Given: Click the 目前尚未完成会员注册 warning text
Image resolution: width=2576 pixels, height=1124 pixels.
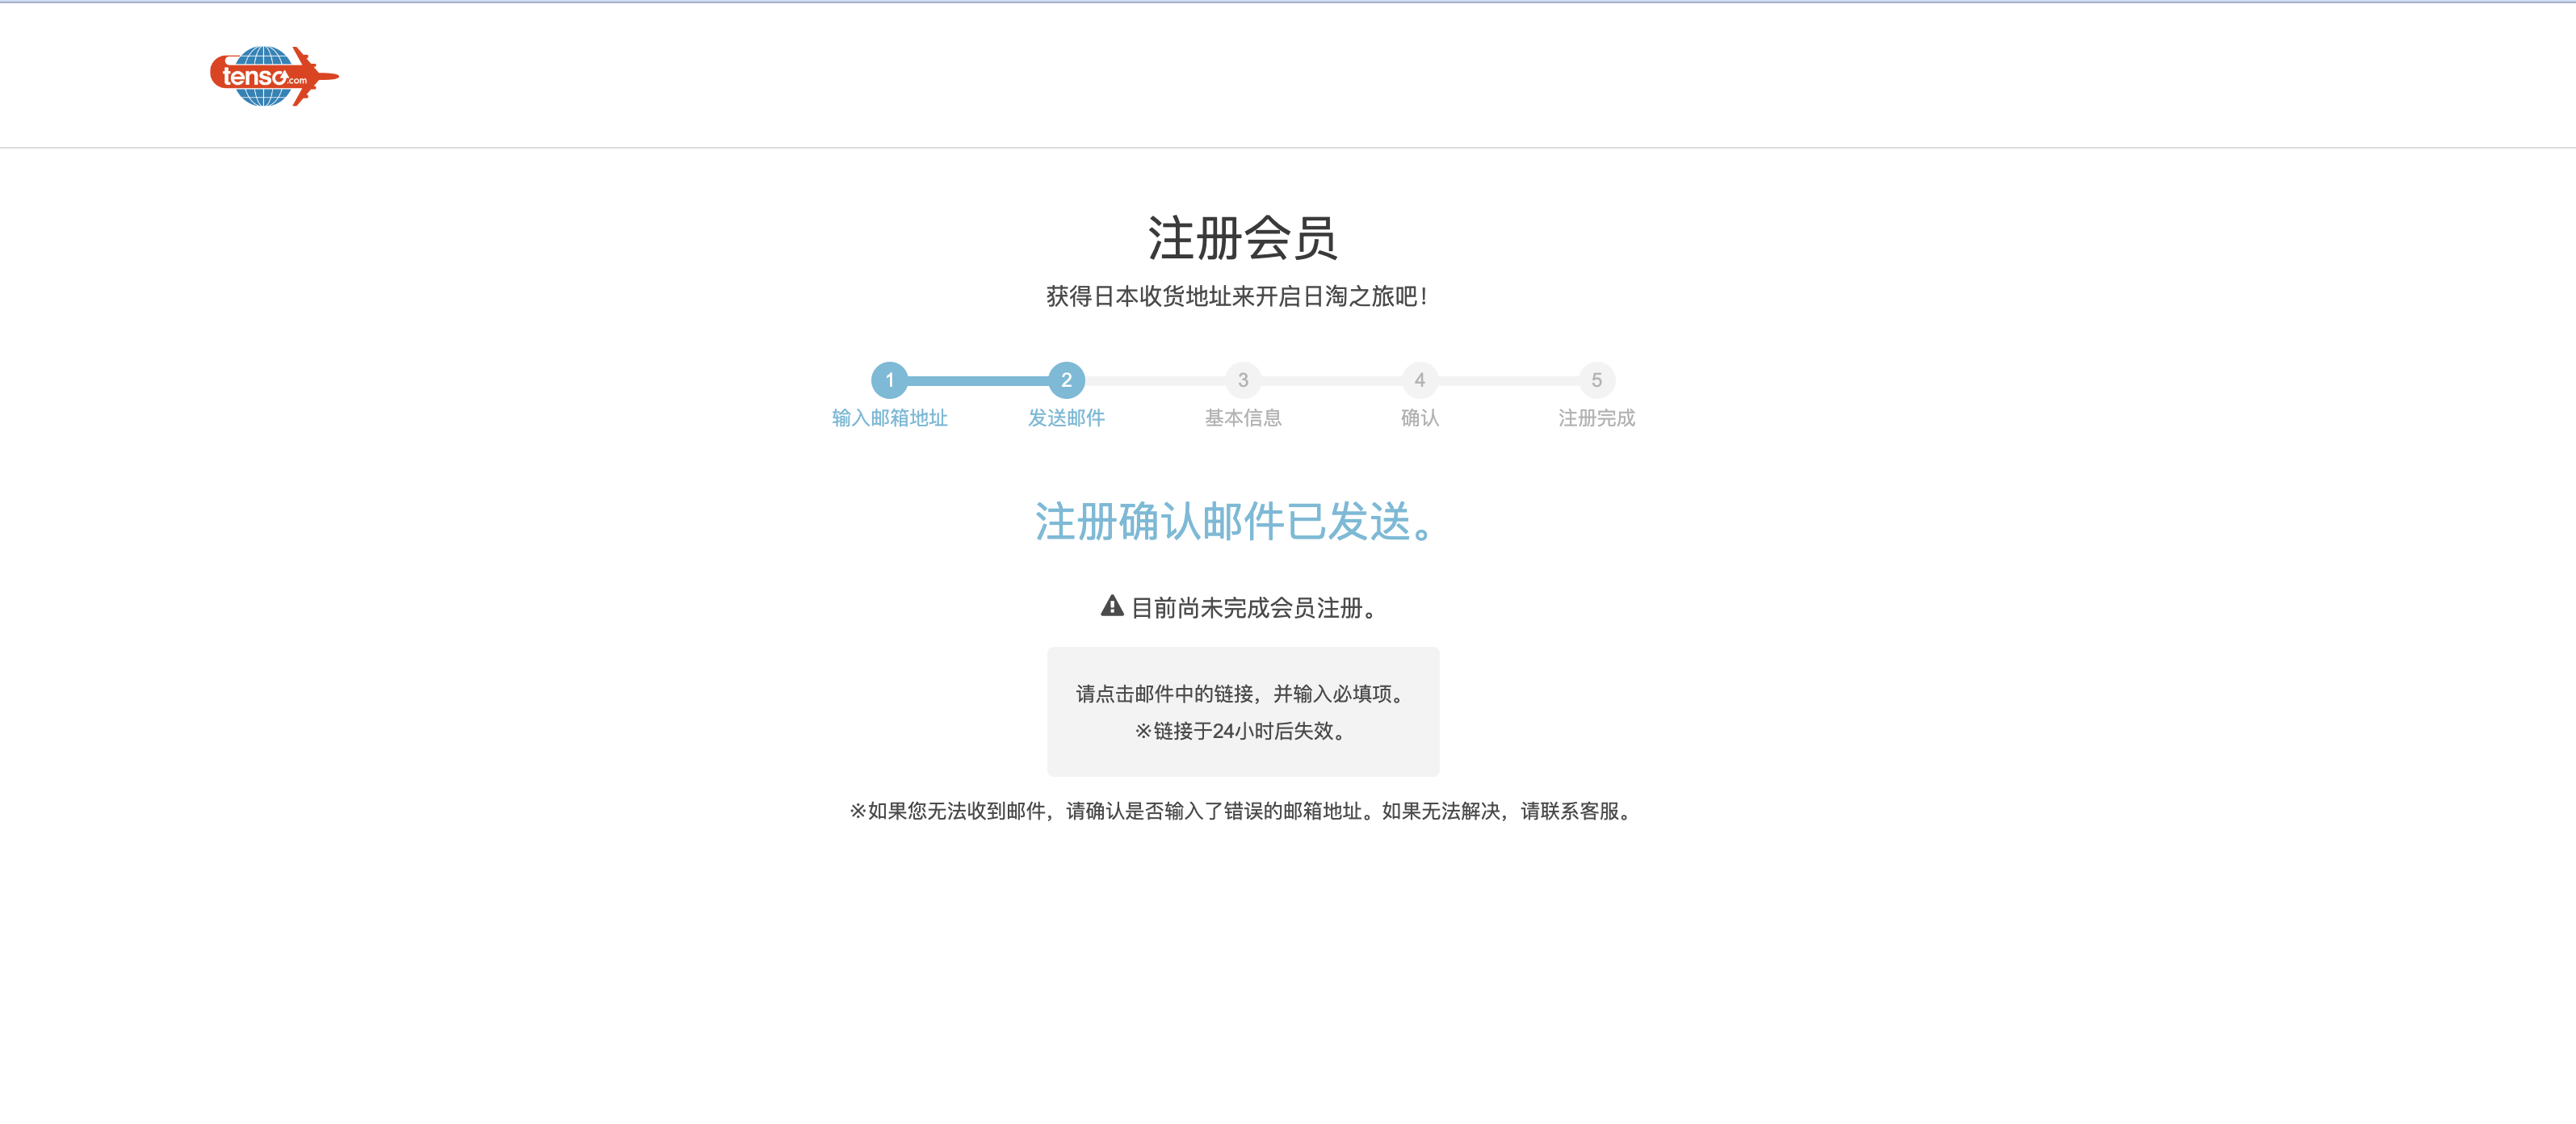Looking at the screenshot, I should tap(1254, 608).
